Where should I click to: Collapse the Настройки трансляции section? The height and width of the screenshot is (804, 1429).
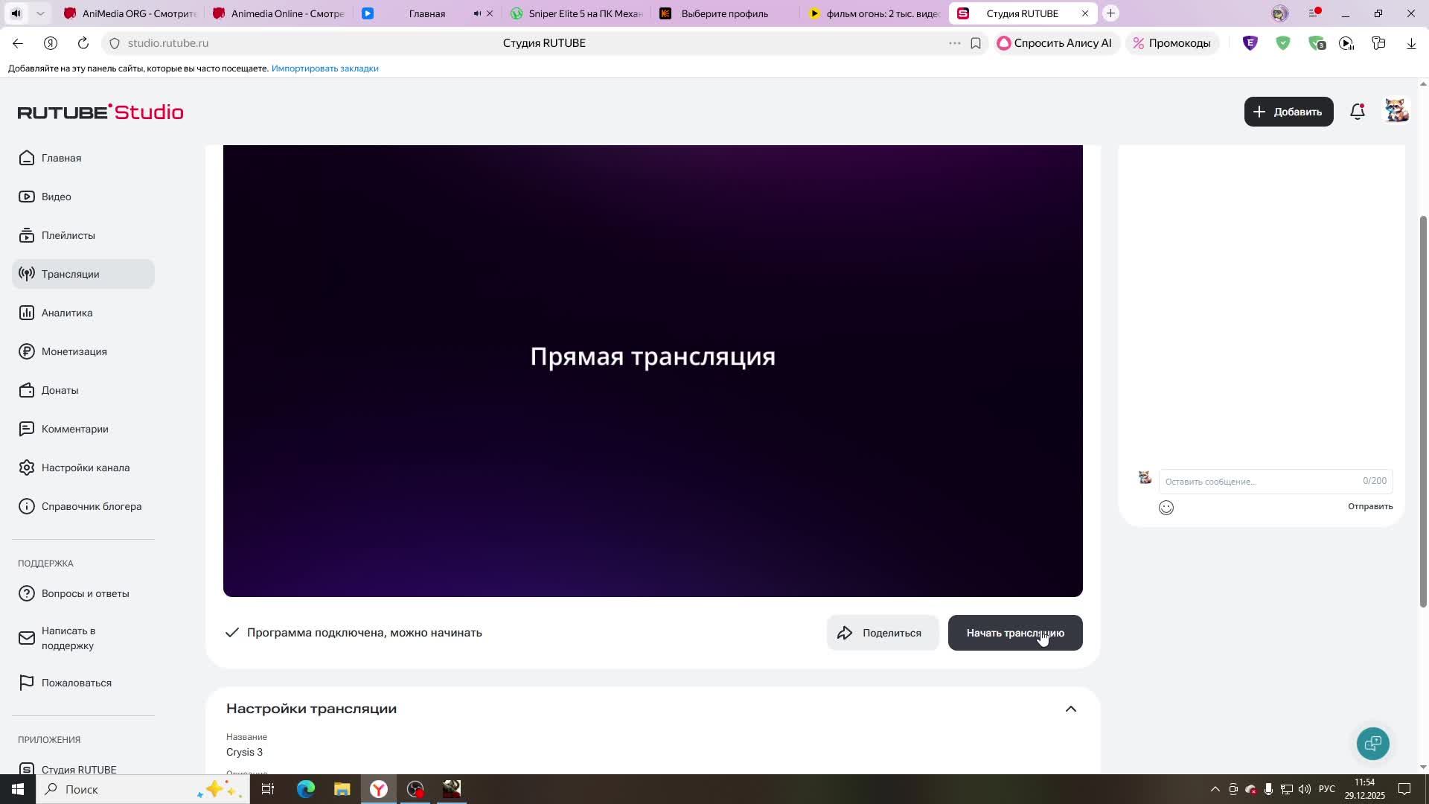click(x=1070, y=709)
